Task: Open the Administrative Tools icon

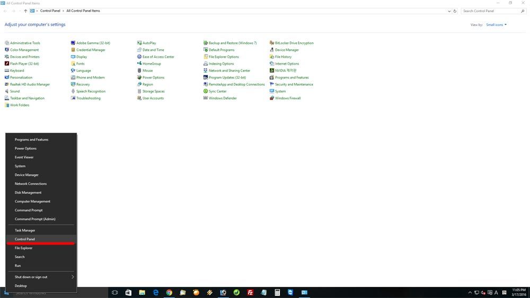Action: [x=7, y=43]
